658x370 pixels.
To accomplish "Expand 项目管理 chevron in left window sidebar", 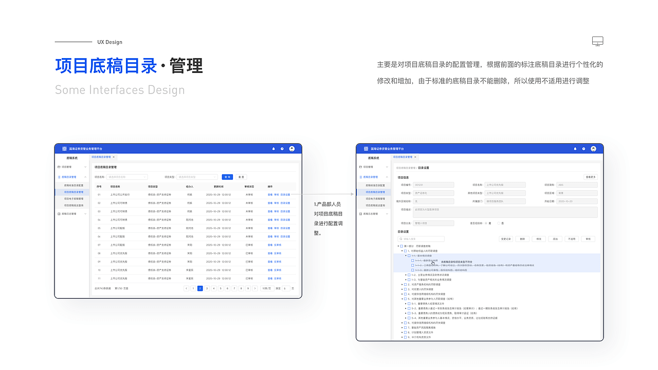I will [85, 167].
